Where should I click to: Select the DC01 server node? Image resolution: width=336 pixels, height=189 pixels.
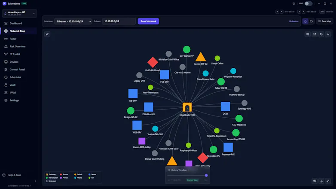(226, 107)
